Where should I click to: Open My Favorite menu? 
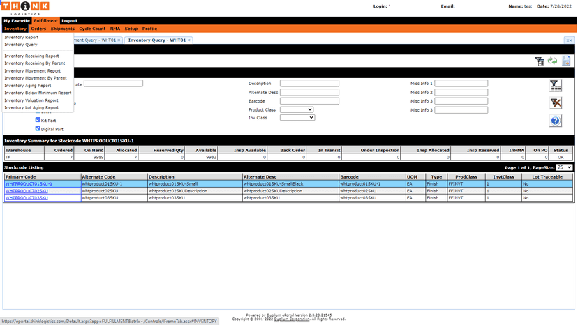(17, 21)
